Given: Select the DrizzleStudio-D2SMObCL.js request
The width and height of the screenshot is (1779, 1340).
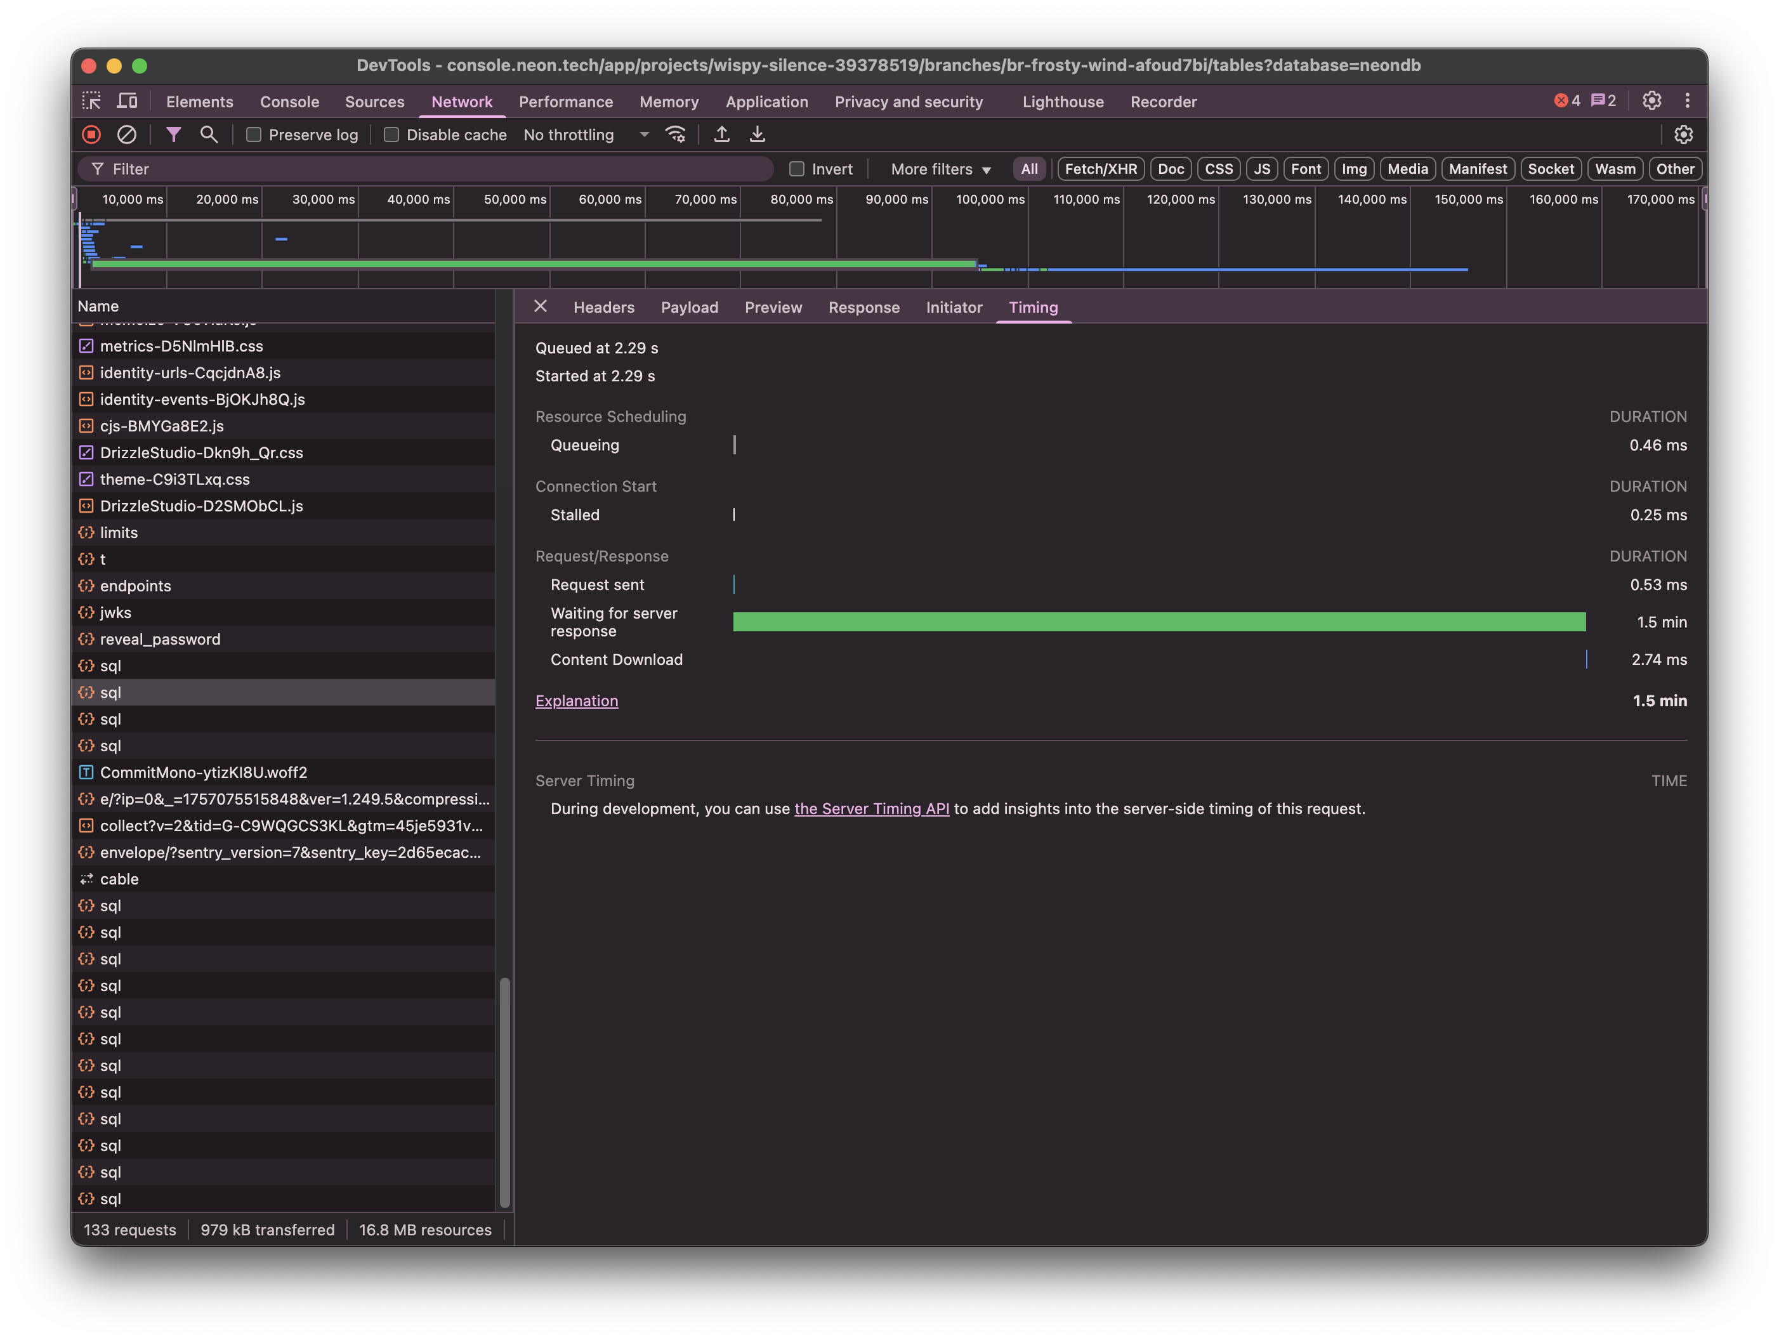Looking at the screenshot, I should pos(283,506).
